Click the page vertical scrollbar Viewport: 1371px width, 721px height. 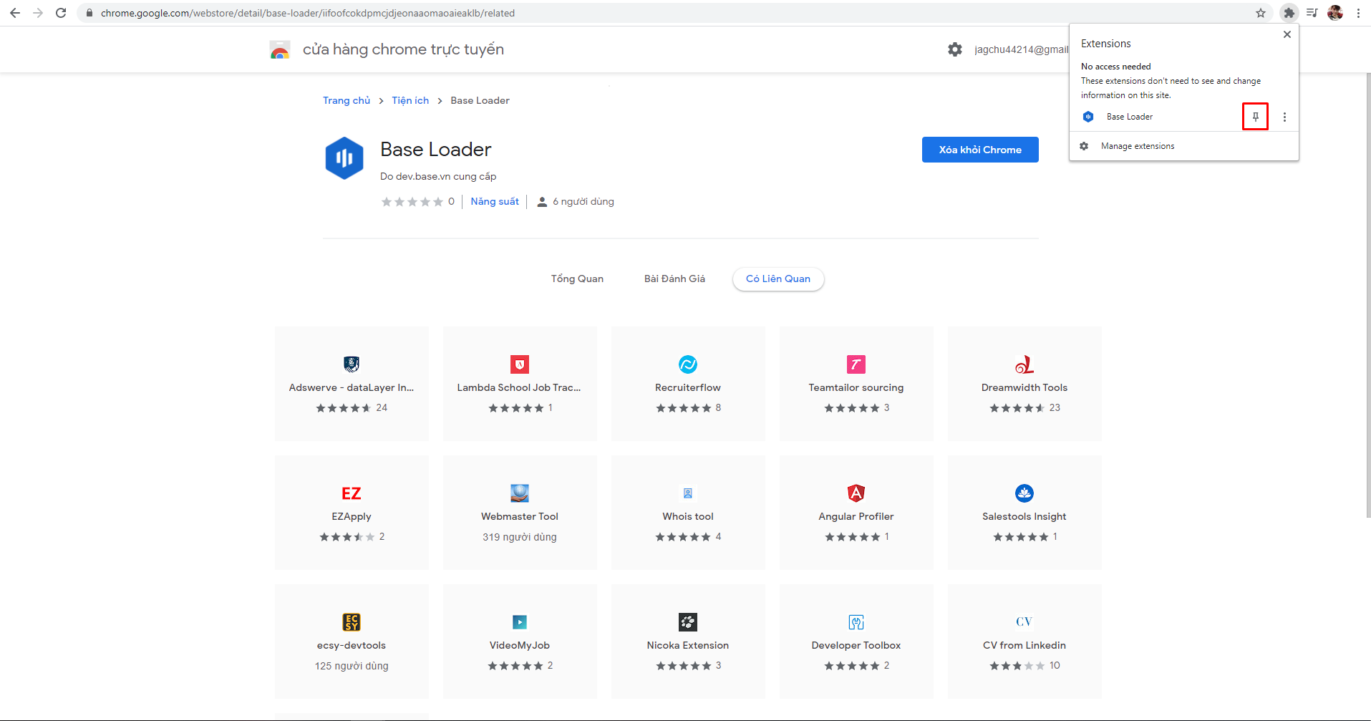pos(1368,294)
